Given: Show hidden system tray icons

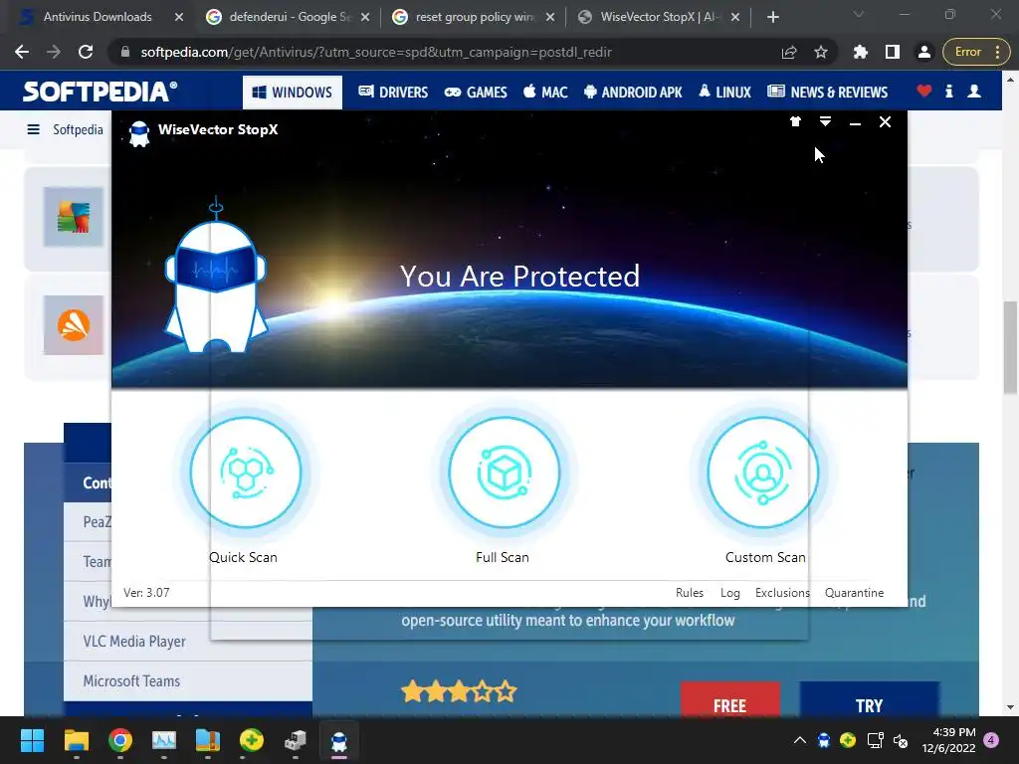Looking at the screenshot, I should pyautogui.click(x=800, y=740).
